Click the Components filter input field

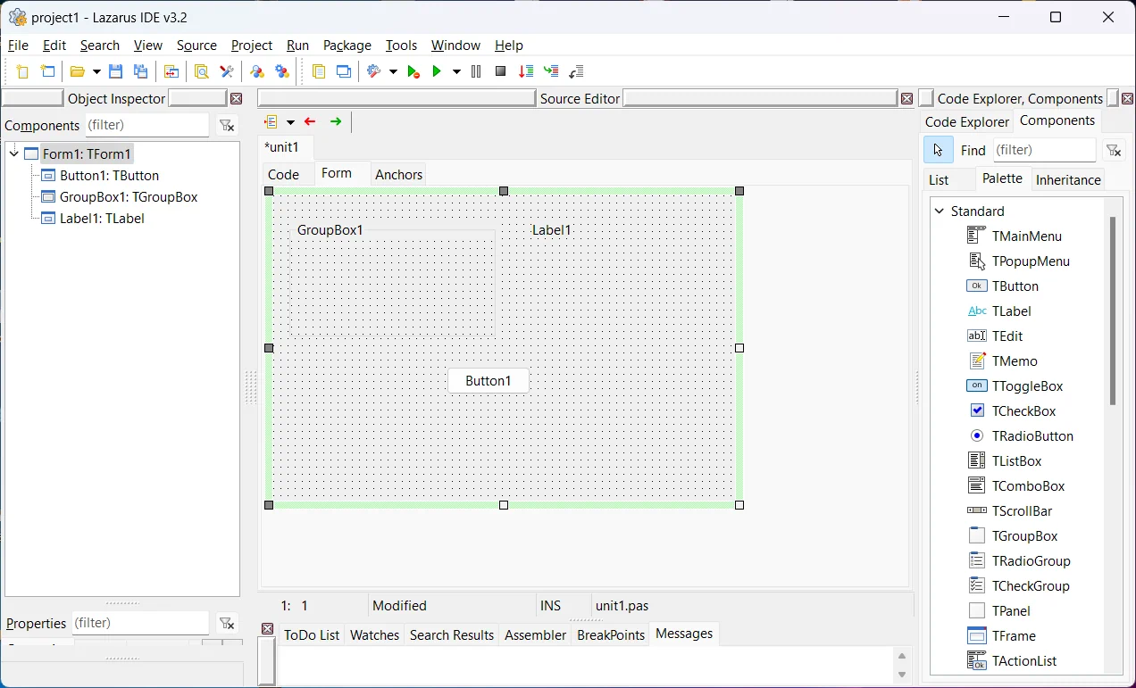click(146, 125)
